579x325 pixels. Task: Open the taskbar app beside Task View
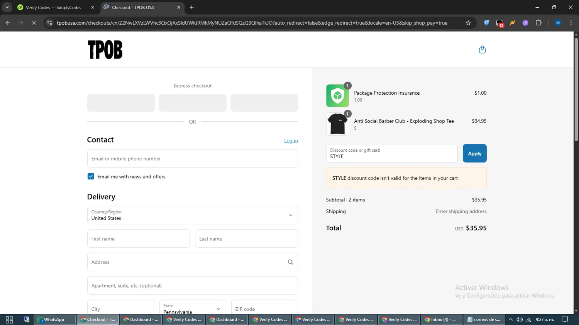tap(27, 320)
